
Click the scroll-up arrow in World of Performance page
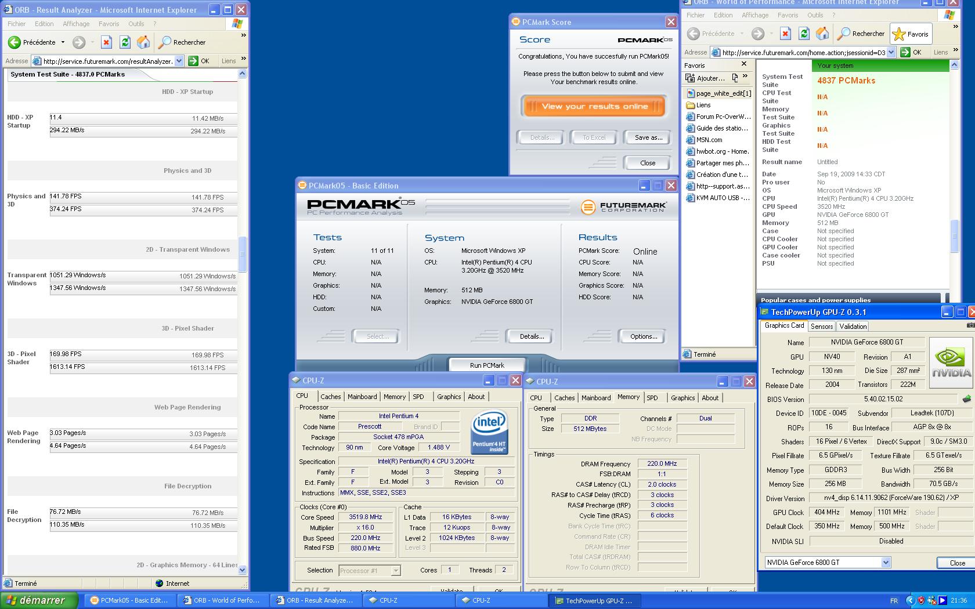954,65
